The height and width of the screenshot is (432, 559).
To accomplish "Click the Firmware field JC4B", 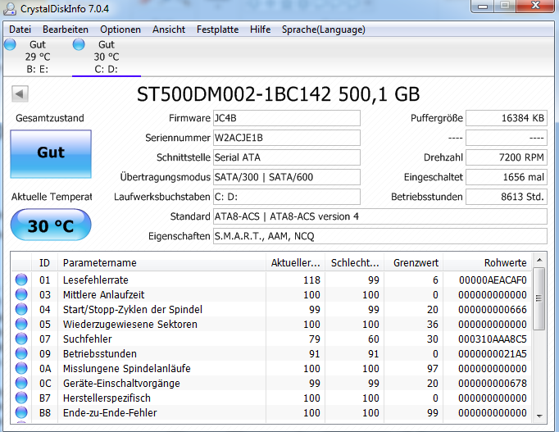I will coord(287,118).
